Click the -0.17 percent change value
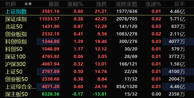This screenshot has height=98, width=194. 77,94
